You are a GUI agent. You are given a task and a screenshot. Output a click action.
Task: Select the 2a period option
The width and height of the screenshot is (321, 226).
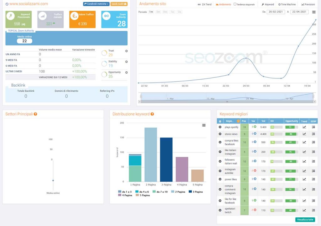pyautogui.click(x=179, y=12)
